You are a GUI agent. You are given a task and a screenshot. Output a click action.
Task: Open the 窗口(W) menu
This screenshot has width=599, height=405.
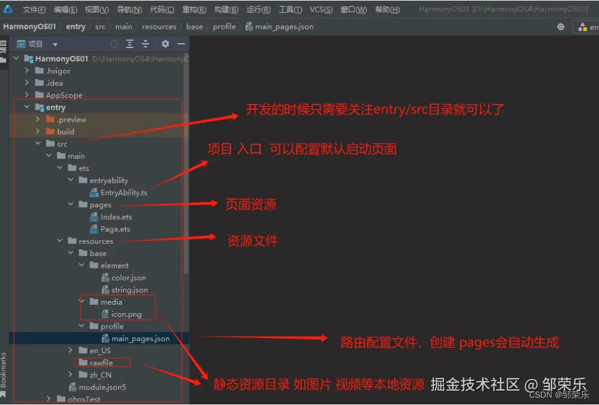point(354,9)
